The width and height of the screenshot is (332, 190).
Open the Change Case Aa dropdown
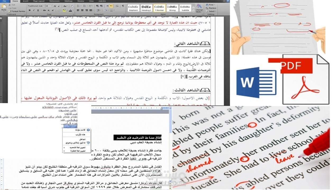click(65, 6)
